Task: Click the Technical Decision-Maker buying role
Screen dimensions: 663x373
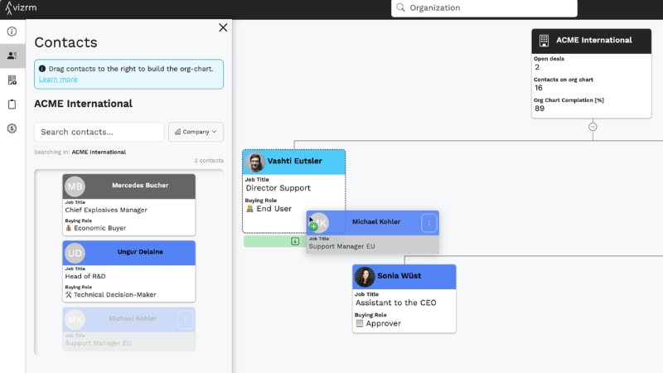Action: point(110,294)
